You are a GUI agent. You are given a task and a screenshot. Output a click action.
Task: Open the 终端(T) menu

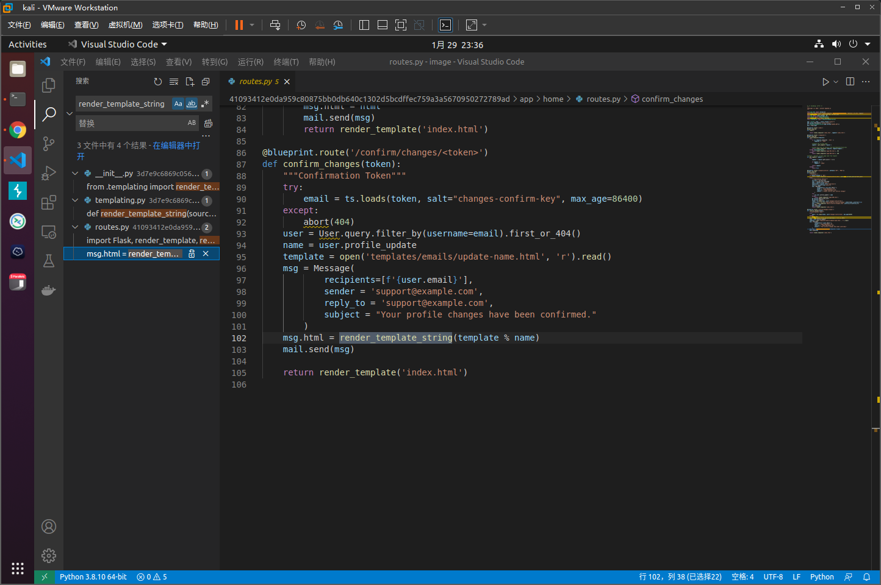[x=286, y=62]
